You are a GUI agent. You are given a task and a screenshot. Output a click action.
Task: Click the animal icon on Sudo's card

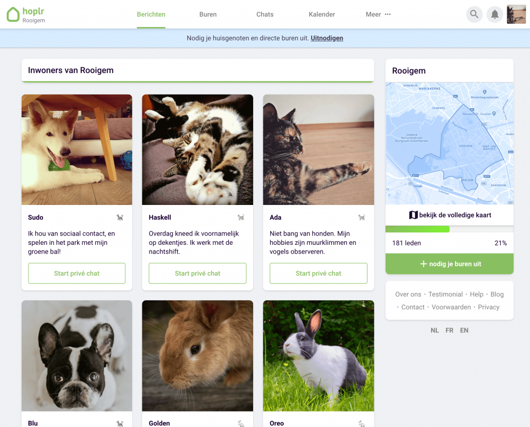coord(120,217)
